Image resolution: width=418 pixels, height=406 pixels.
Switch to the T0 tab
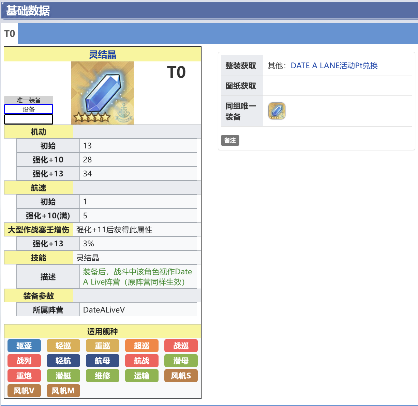pyautogui.click(x=10, y=33)
